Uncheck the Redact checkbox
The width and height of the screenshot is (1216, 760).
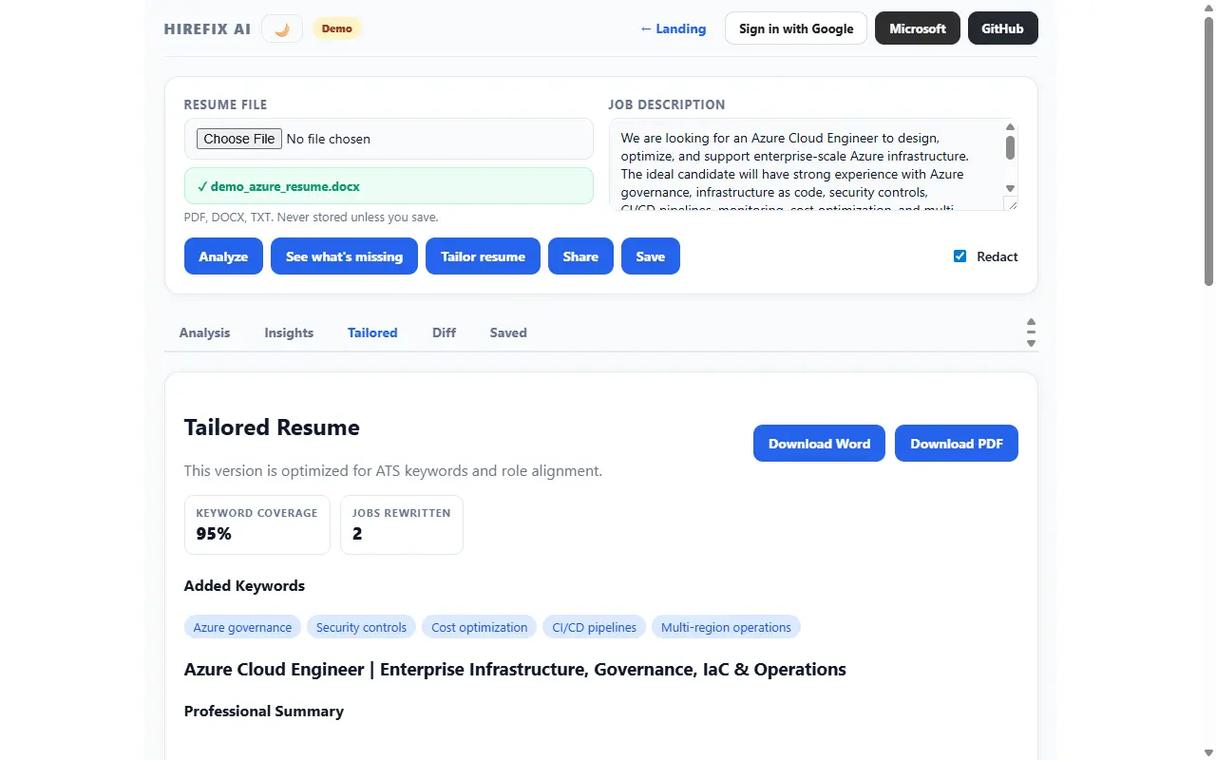coord(959,256)
